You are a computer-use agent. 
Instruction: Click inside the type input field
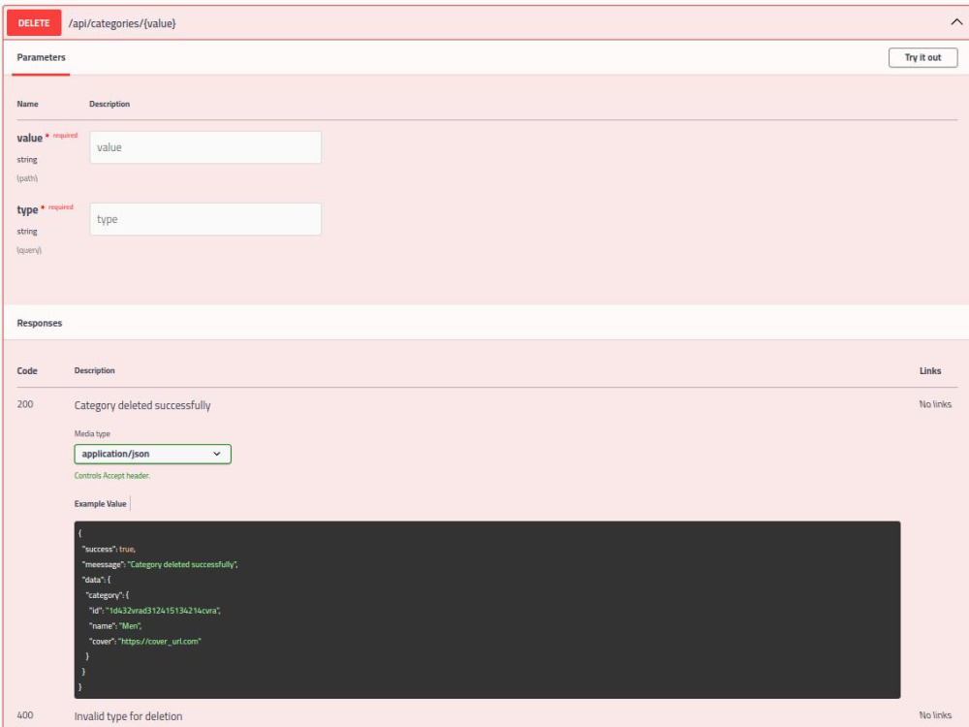click(203, 218)
